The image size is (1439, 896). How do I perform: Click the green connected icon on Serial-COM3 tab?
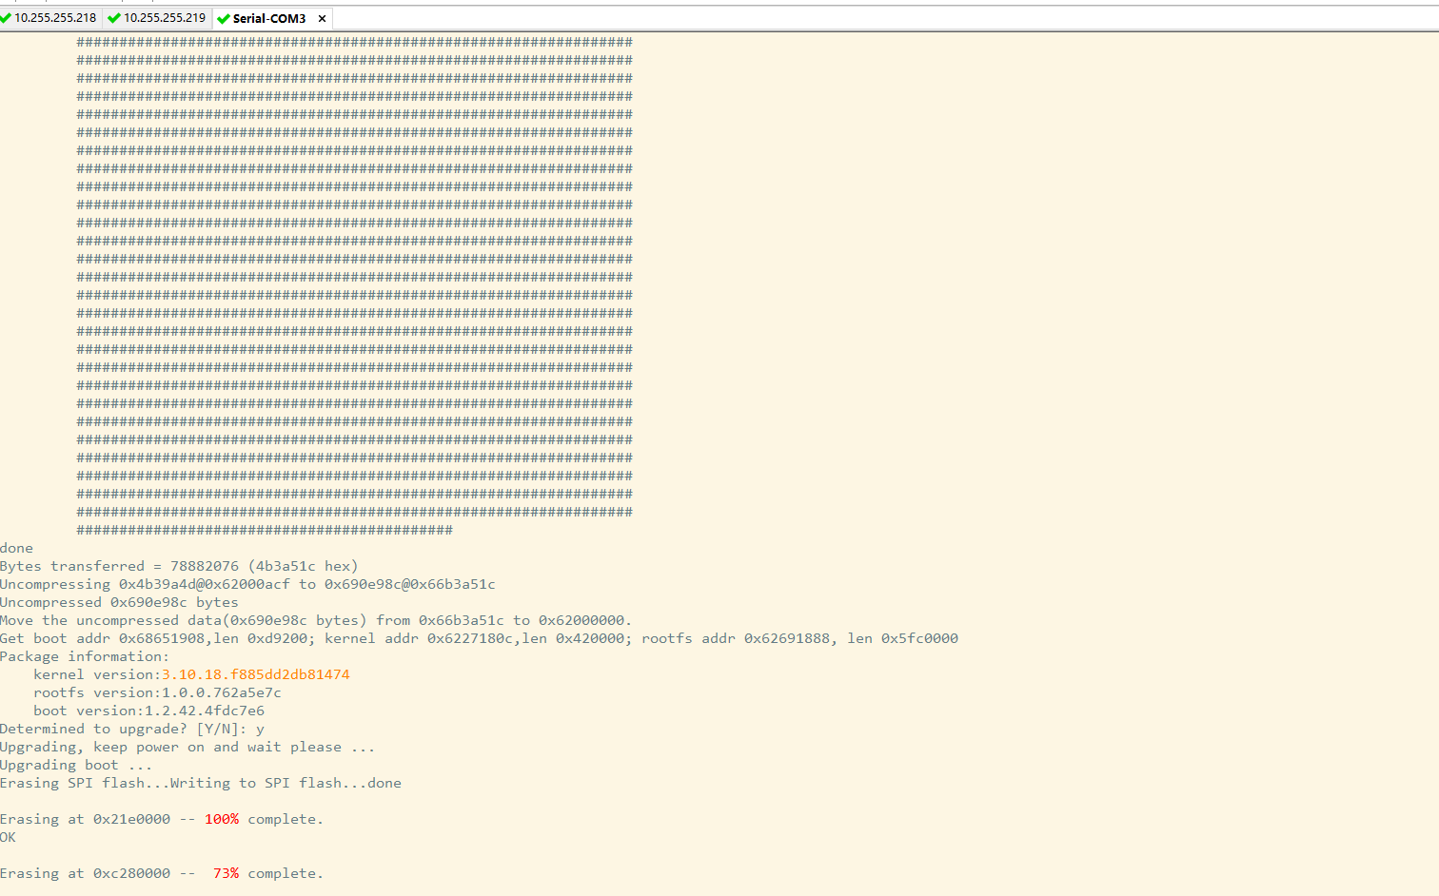pos(224,18)
